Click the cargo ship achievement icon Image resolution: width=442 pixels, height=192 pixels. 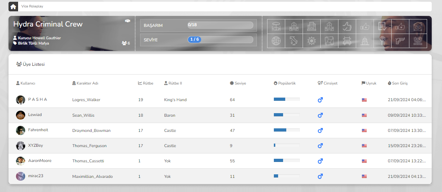click(x=365, y=41)
